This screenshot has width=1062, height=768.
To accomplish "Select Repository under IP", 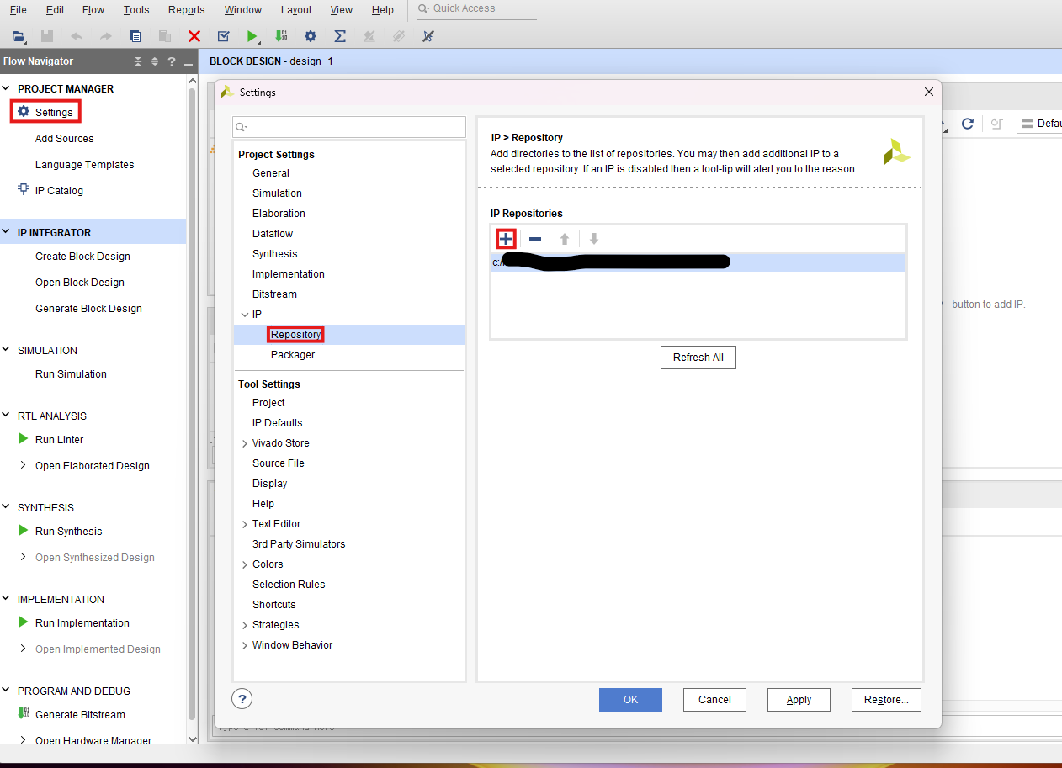I will click(x=295, y=335).
